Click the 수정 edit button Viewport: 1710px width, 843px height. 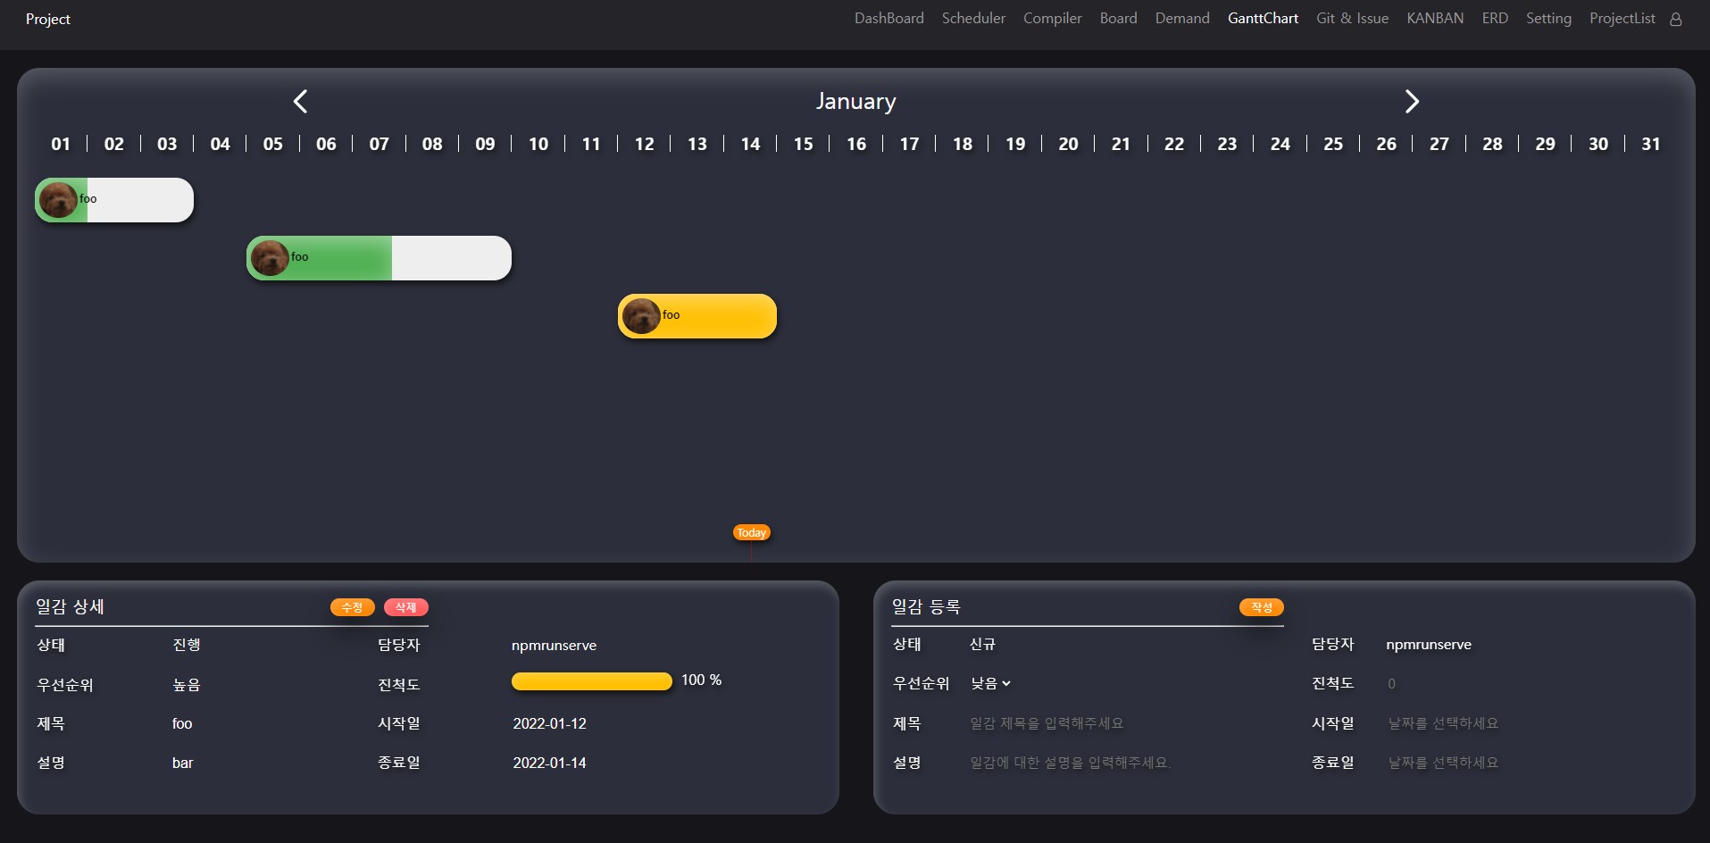(x=352, y=606)
